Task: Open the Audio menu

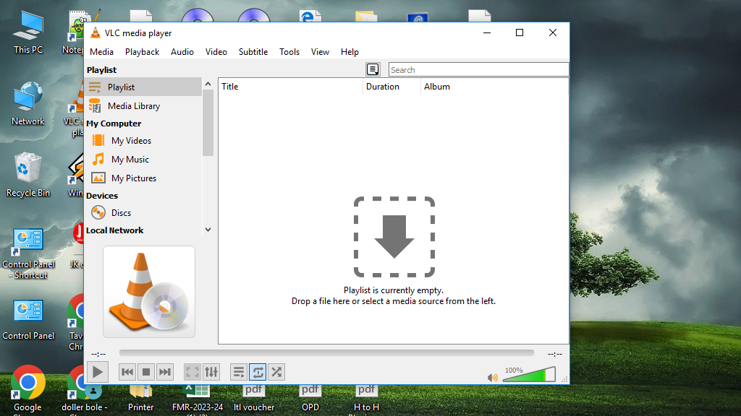Action: tap(182, 52)
